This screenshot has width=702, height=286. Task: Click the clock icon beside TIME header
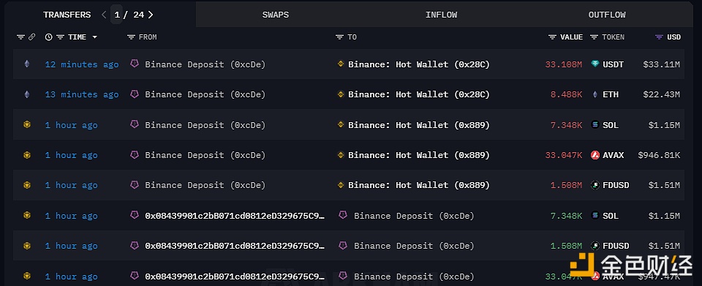[49, 37]
